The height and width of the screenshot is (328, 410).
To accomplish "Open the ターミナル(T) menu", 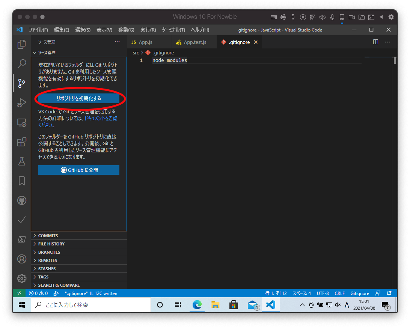I will 173,30.
